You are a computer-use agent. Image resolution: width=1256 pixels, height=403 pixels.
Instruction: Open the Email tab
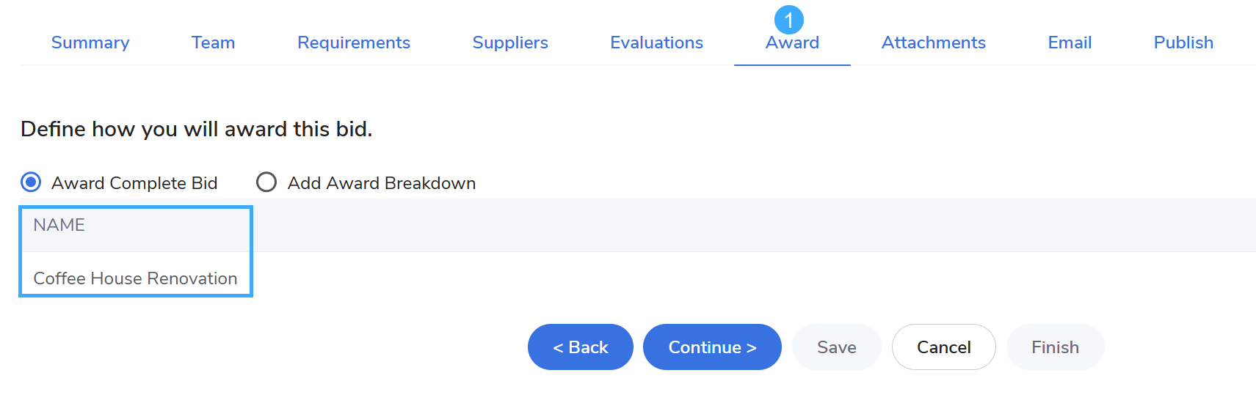click(1070, 42)
